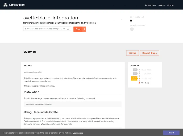Click the orange See More dot icon
The image size is (183, 136).
[139, 83]
